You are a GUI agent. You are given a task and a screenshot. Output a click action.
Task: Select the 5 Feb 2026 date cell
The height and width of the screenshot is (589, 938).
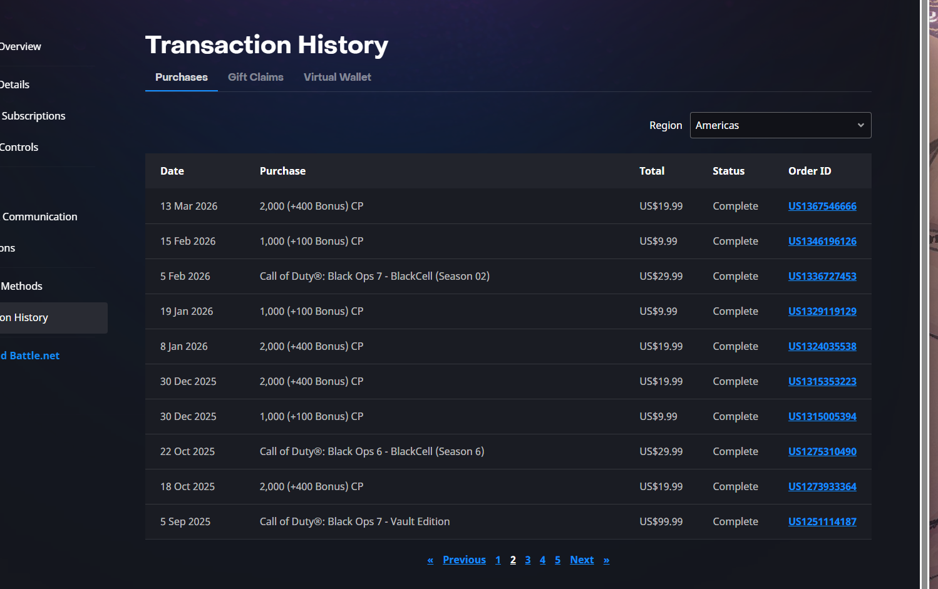pos(185,276)
